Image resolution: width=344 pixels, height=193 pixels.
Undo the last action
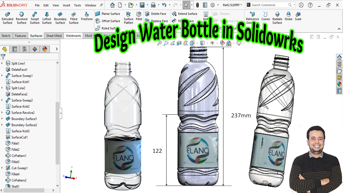coord(164,5)
